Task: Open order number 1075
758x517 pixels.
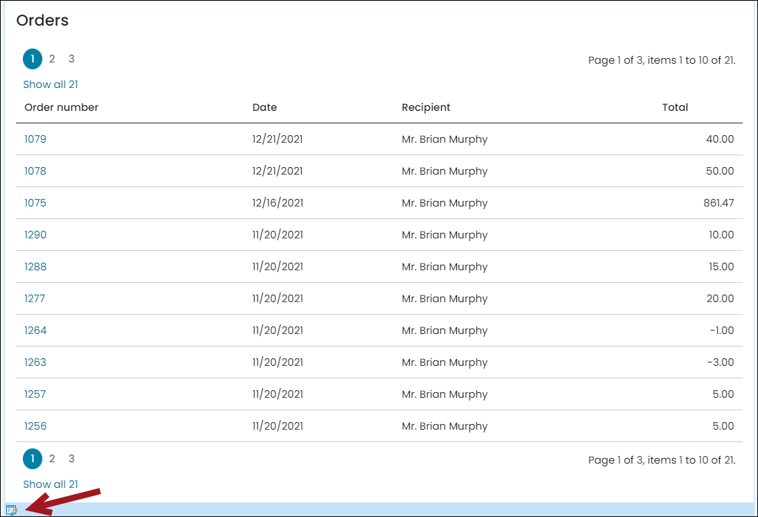Action: 35,203
